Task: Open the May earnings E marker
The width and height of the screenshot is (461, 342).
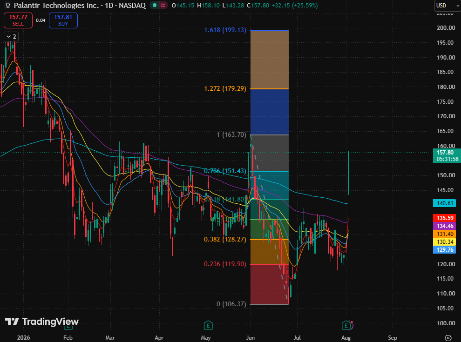Action: 208,325
